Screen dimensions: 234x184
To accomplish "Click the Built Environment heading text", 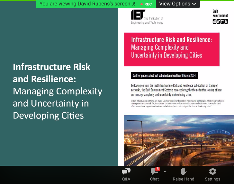I will coord(220,13).
